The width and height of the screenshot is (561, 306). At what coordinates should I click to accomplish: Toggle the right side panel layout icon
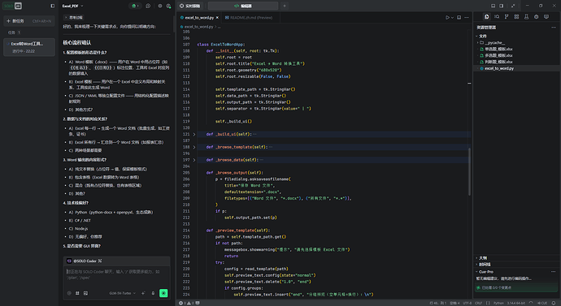click(502, 6)
